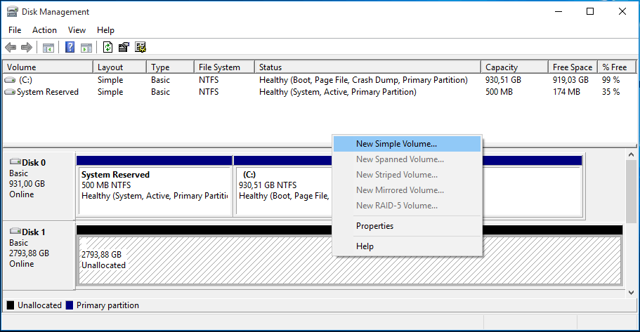Open the File menu
The image size is (640, 332).
(x=15, y=30)
